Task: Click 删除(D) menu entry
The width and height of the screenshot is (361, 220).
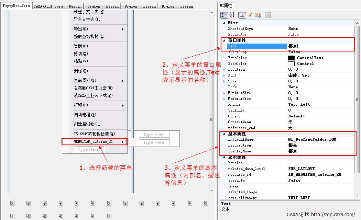Action: [80, 71]
